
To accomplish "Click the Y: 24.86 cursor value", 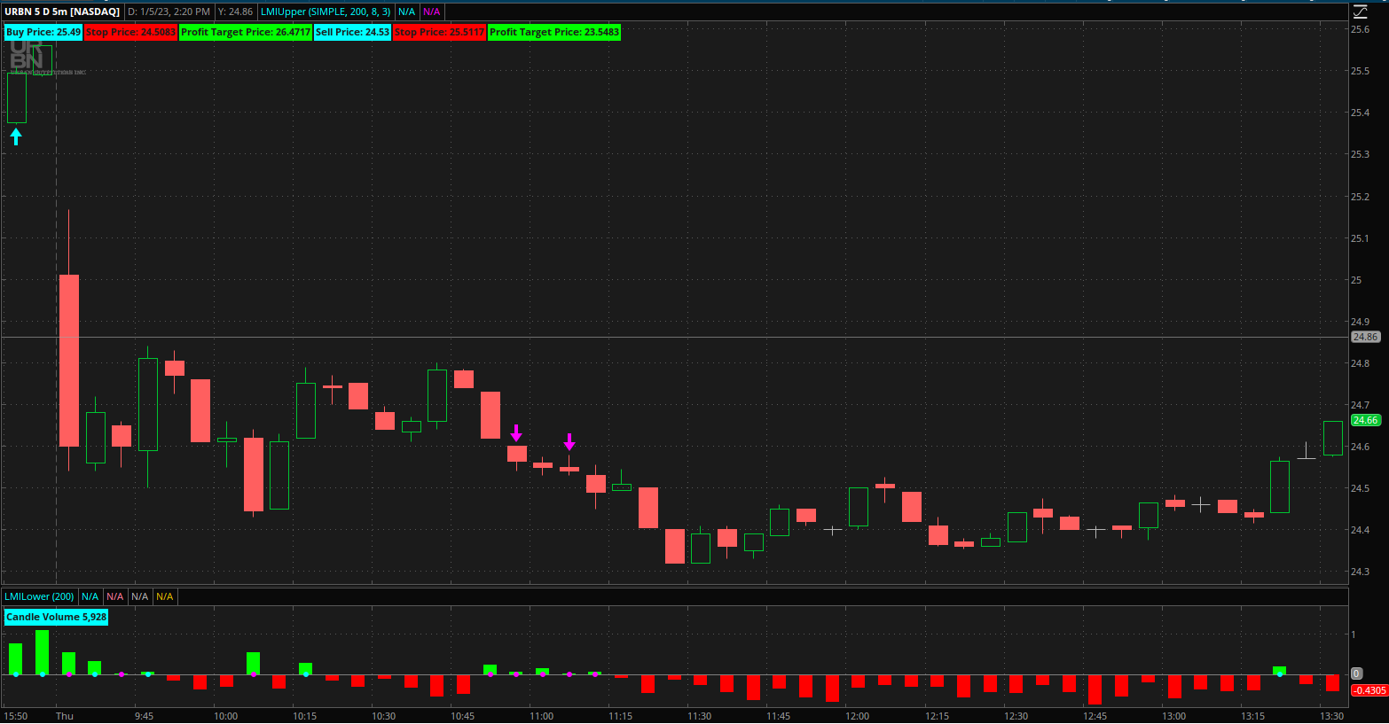I will point(235,12).
